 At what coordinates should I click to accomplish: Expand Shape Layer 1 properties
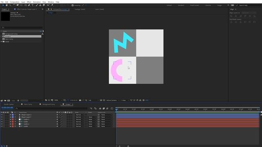click(x=11, y=117)
